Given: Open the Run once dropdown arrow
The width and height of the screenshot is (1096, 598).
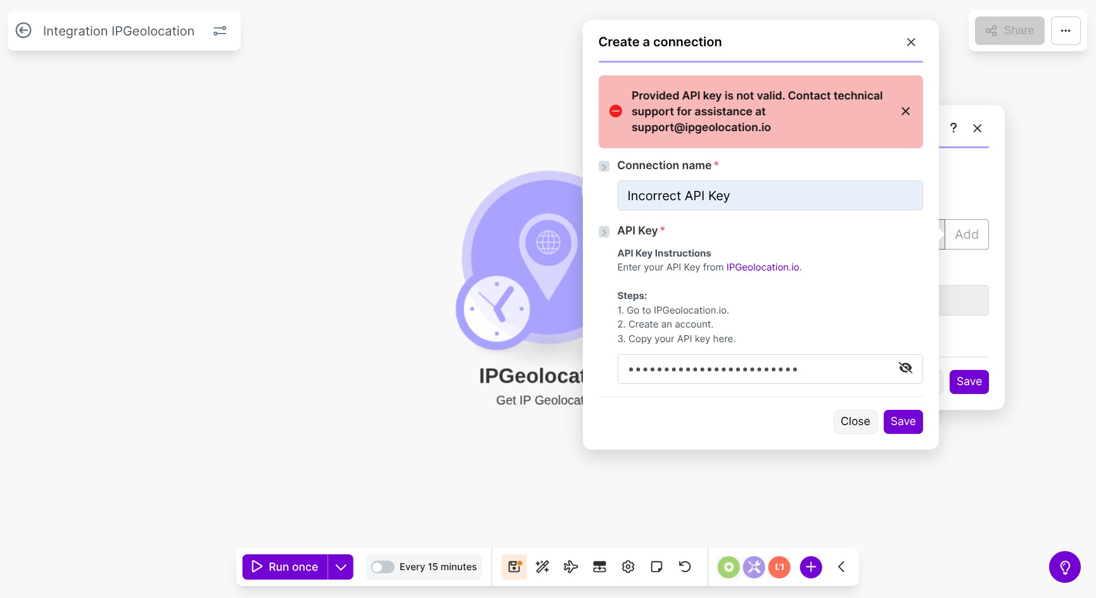Looking at the screenshot, I should 341,567.
